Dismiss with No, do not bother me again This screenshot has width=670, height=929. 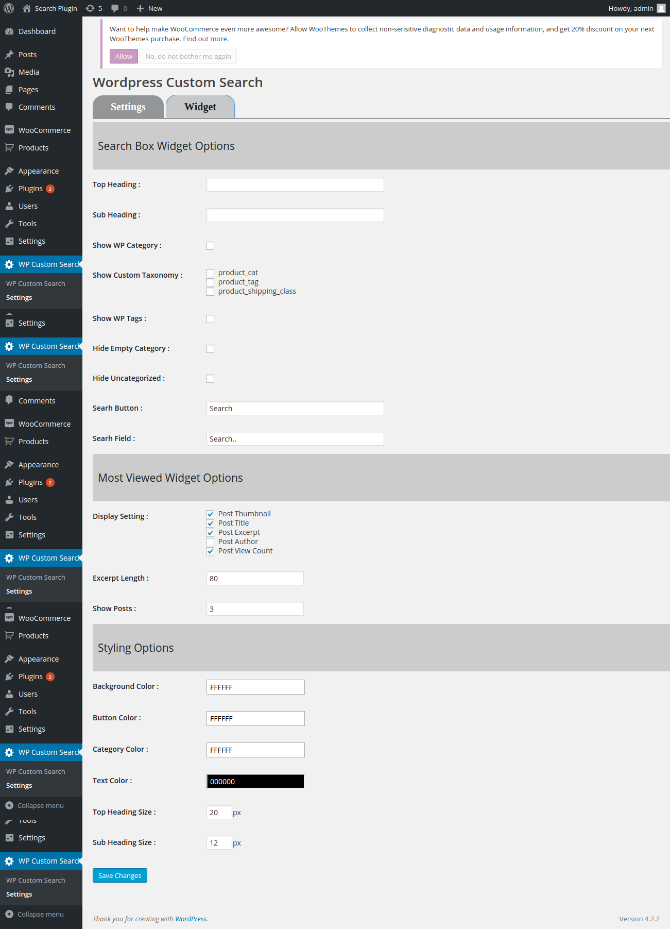coord(188,56)
